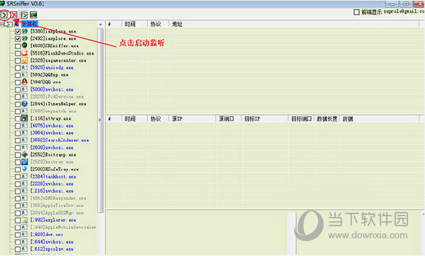The height and width of the screenshot is (256, 425).
Task: Sort lower table by 源IP column
Action: [193, 118]
